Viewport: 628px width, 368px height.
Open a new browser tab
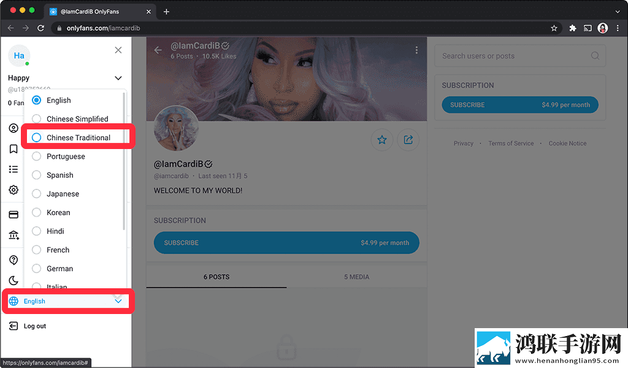click(167, 12)
